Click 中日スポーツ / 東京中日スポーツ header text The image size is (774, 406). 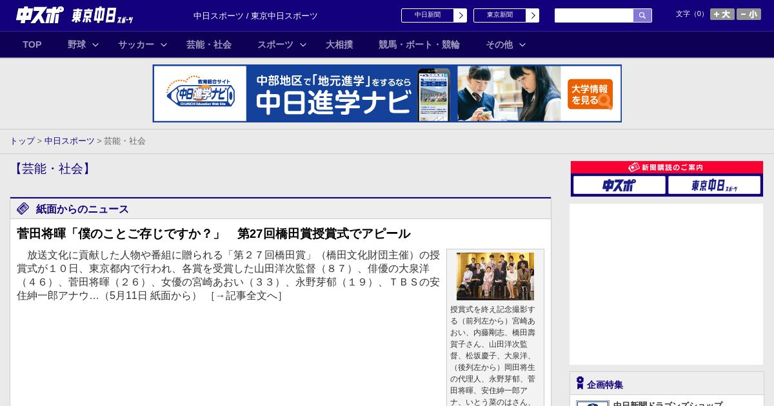255,15
